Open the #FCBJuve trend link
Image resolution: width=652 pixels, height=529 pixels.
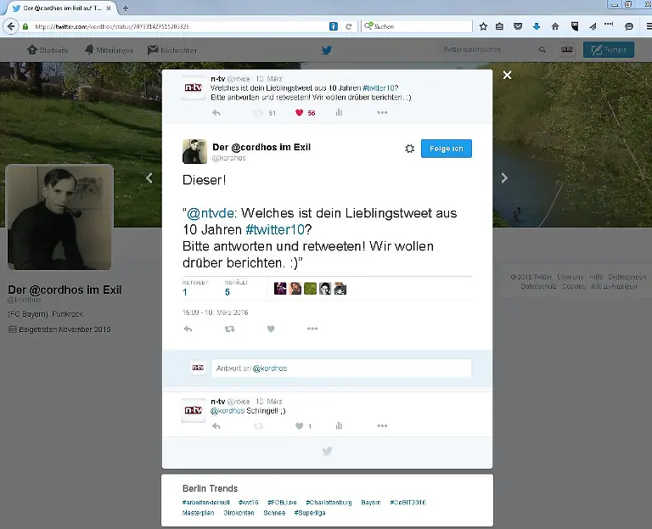pyautogui.click(x=282, y=503)
